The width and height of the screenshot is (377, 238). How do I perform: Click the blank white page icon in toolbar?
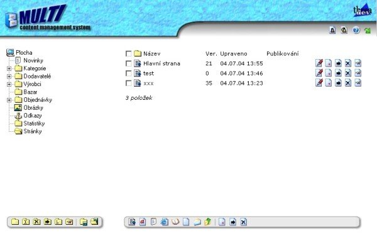pos(186,222)
